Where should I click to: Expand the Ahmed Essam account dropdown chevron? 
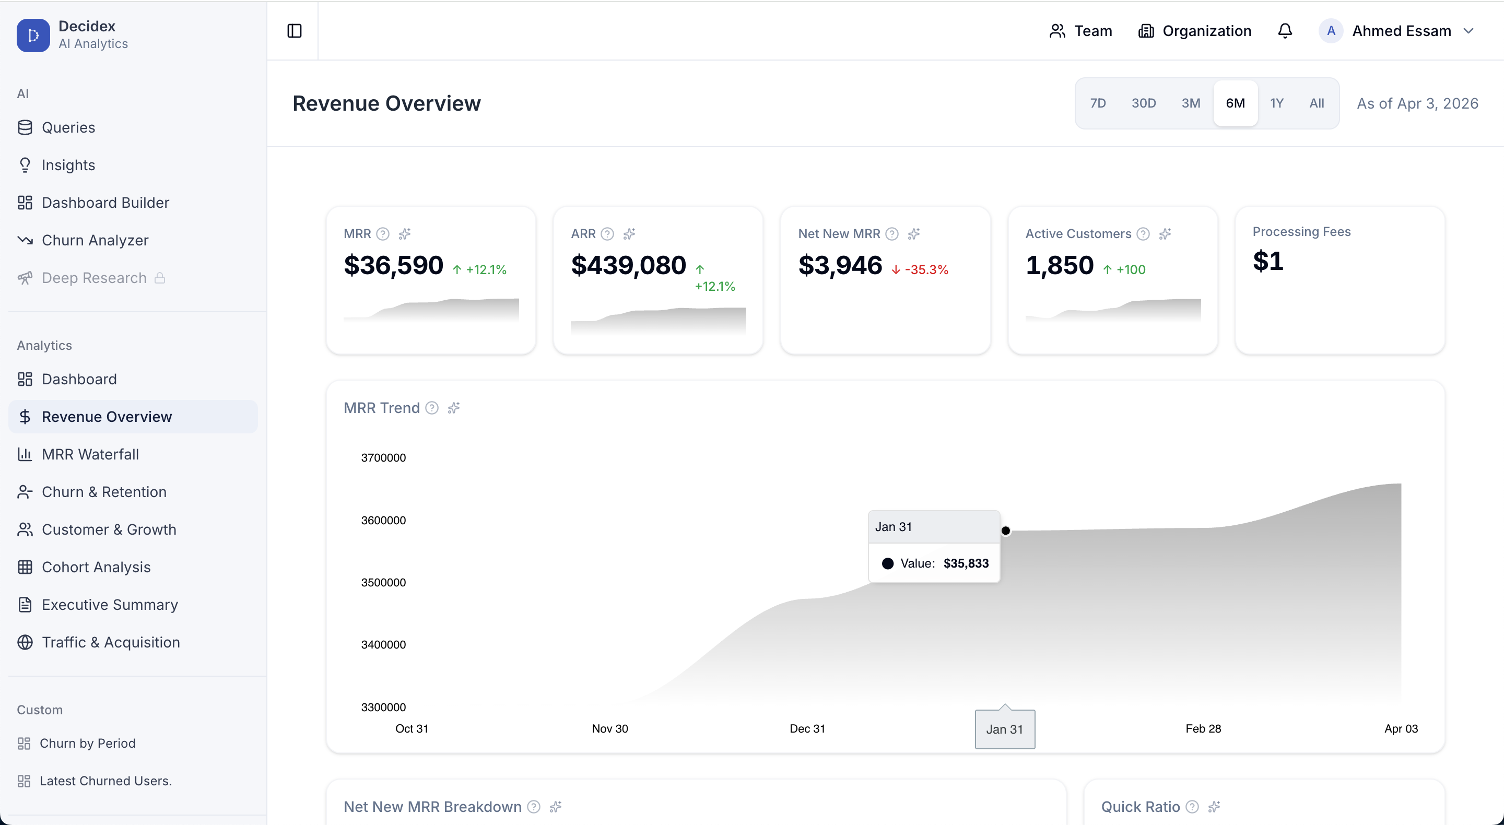click(1468, 31)
